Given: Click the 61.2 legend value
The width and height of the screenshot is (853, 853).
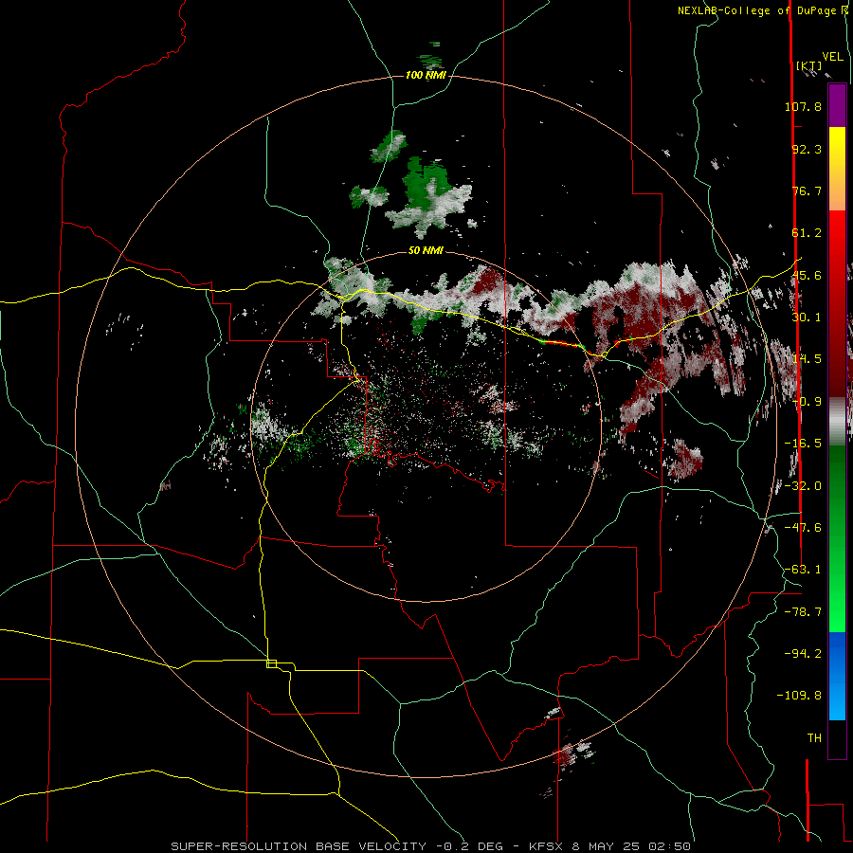Looking at the screenshot, I should 807,233.
